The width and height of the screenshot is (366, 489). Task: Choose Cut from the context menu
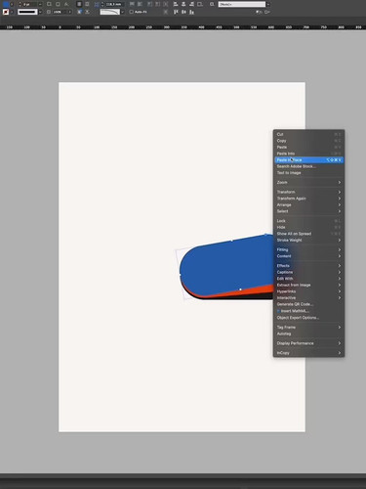point(308,134)
